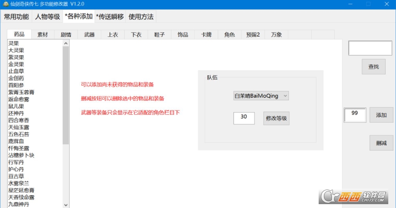Image resolution: width=396 pixels, height=208 pixels.
Task: Select 水雾泉兰 in the item list
Action: [x=19, y=183]
